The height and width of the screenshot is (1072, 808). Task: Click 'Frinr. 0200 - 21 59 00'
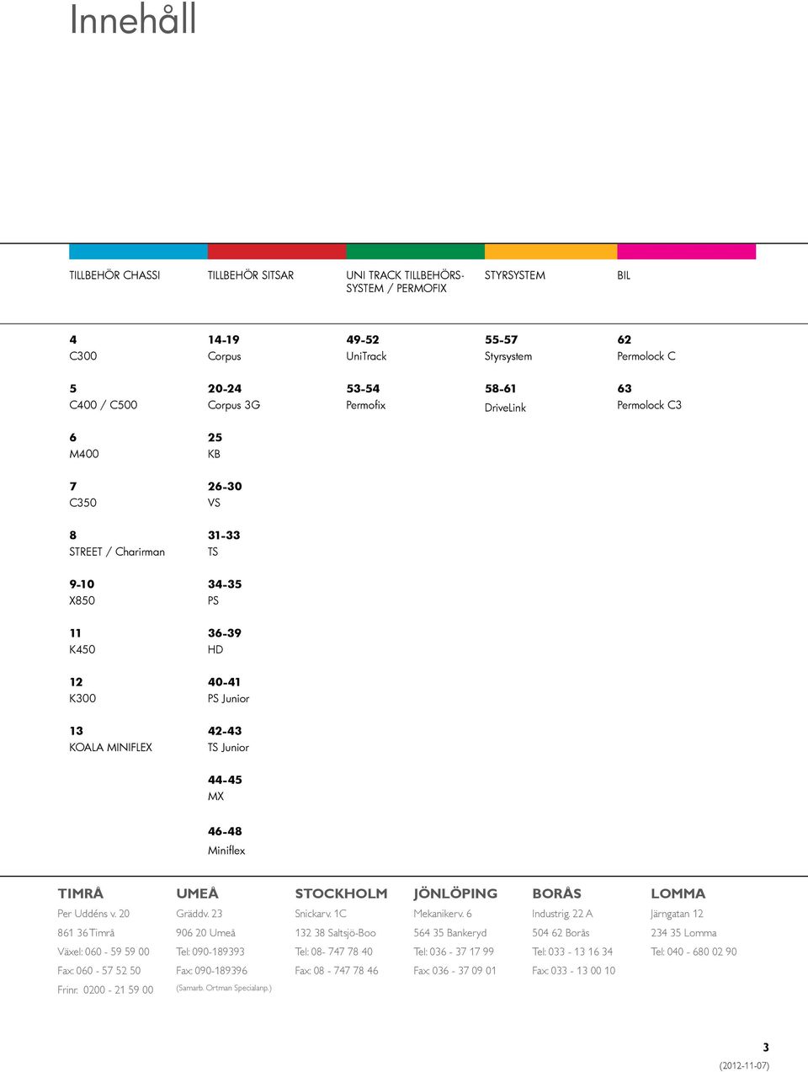(x=105, y=990)
